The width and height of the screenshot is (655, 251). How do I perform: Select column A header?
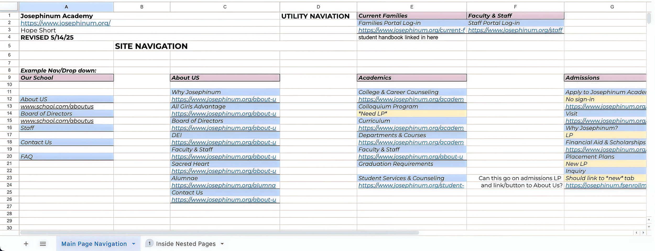pyautogui.click(x=66, y=7)
